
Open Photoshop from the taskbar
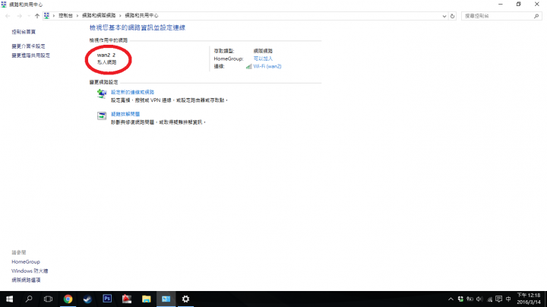(107, 299)
